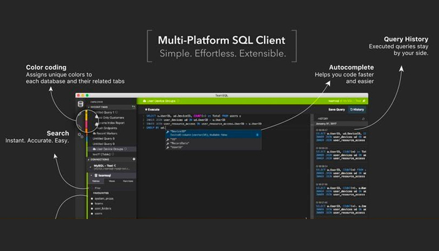This screenshot has height=251, width=439.
Task: Click the refresh icon in History panel header
Action: tap(363, 119)
